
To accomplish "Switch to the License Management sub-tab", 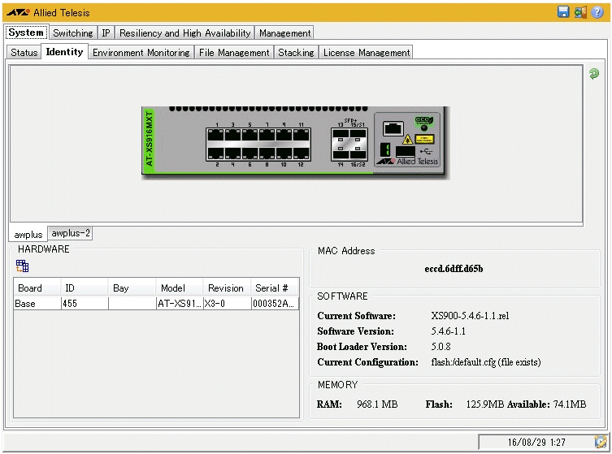I will pyautogui.click(x=366, y=53).
